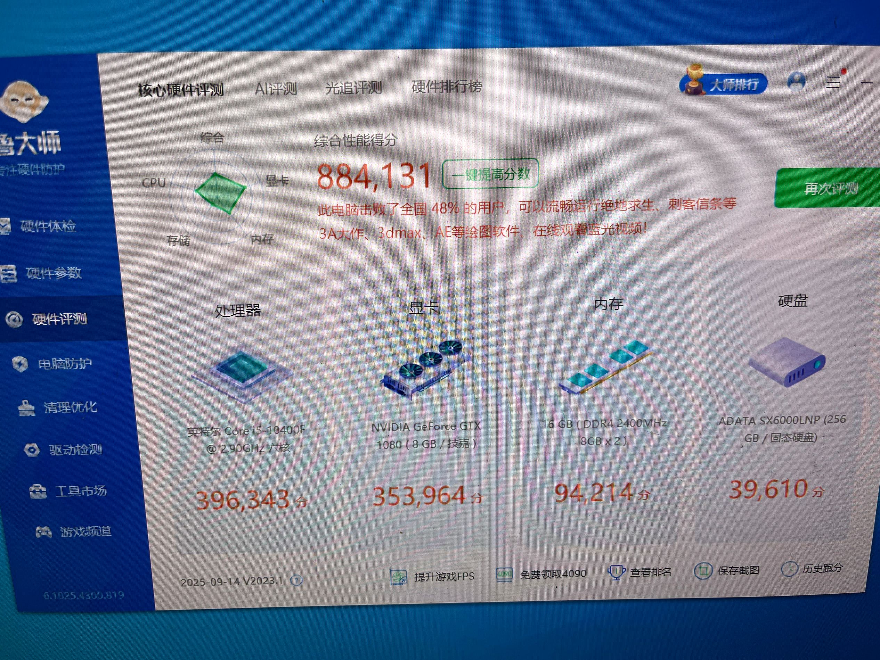Open the 光追评测 tab
The height and width of the screenshot is (660, 880).
pos(353,88)
